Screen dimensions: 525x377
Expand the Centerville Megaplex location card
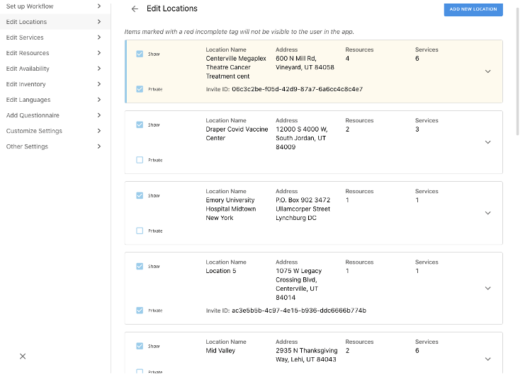(488, 71)
